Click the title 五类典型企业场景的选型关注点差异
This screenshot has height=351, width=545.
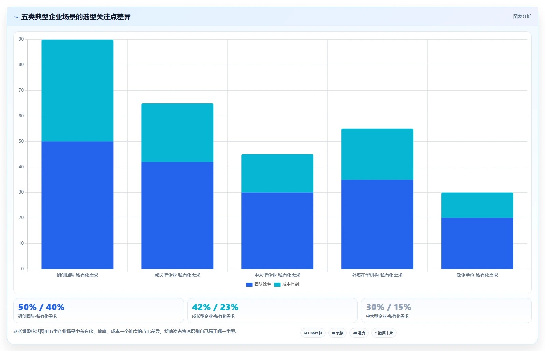pyautogui.click(x=76, y=17)
